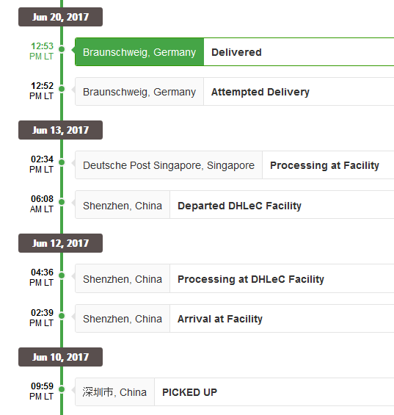Click the 09:59 PM timeline marker dot
This screenshot has width=394, height=415.
62,389
